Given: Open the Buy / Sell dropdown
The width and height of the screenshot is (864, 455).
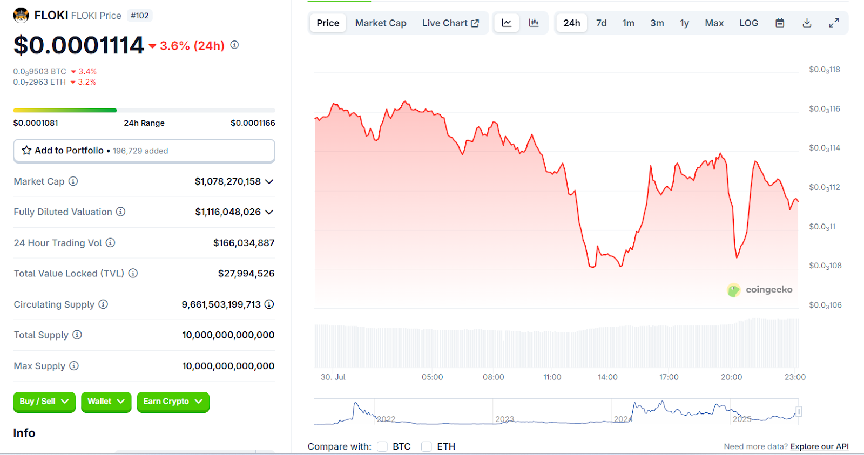Looking at the screenshot, I should (x=44, y=402).
